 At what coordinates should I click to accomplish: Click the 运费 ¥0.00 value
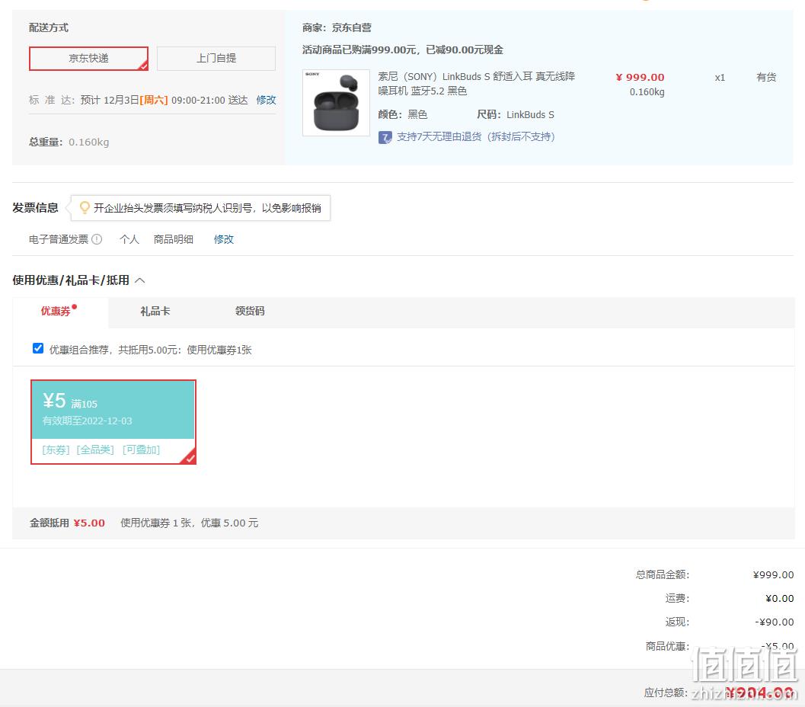(779, 599)
